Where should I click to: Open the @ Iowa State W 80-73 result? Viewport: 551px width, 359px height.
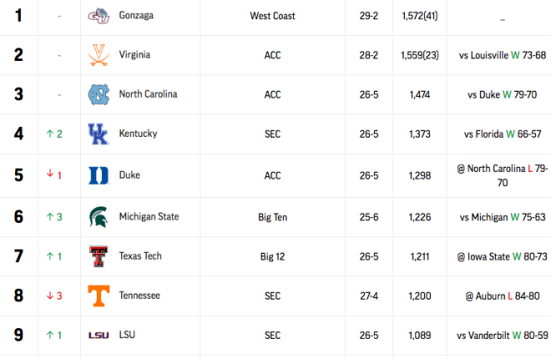coord(503,256)
